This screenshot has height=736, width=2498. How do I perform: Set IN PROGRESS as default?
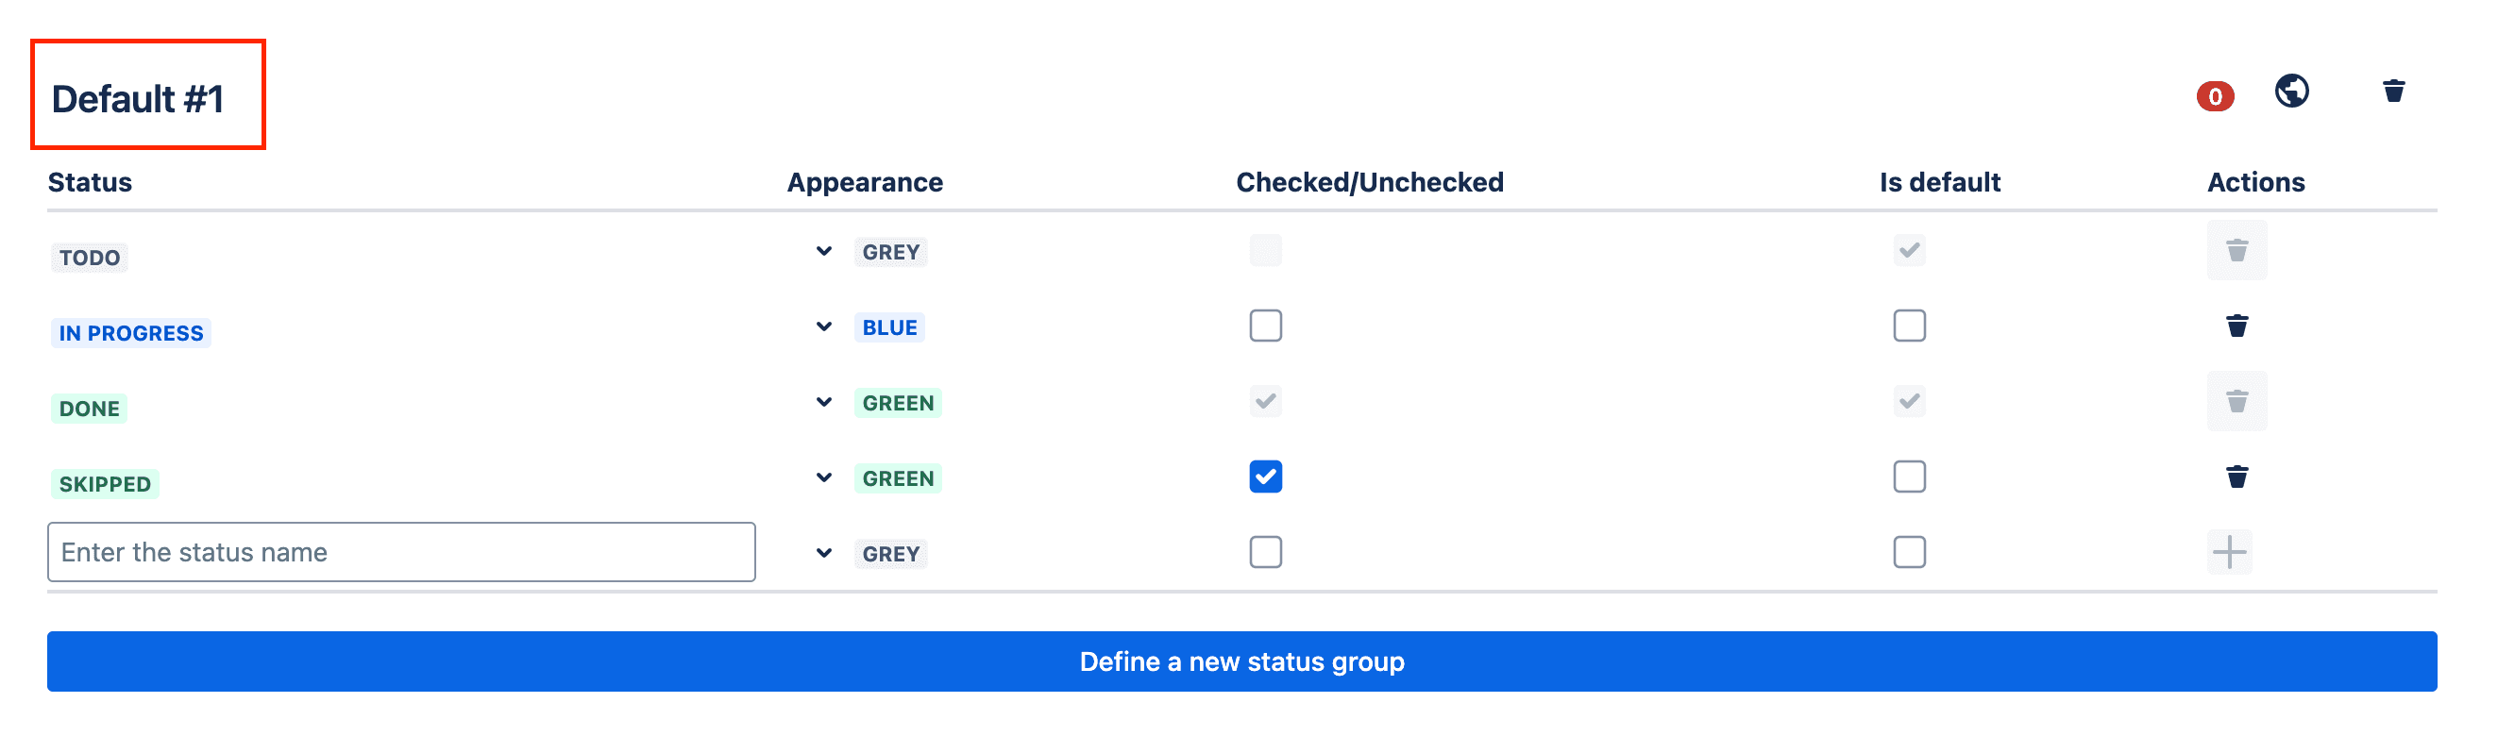(x=1908, y=326)
